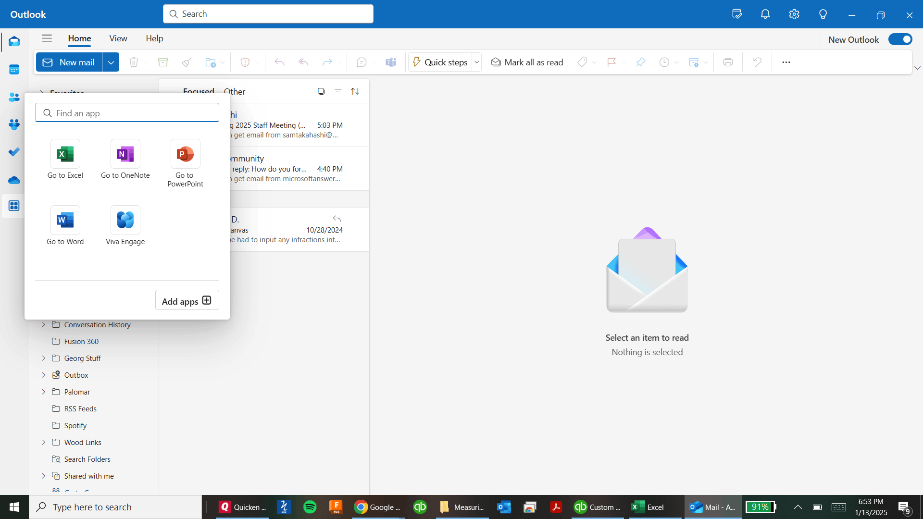Click the Outlook Search box
This screenshot has height=519, width=923.
coord(268,14)
